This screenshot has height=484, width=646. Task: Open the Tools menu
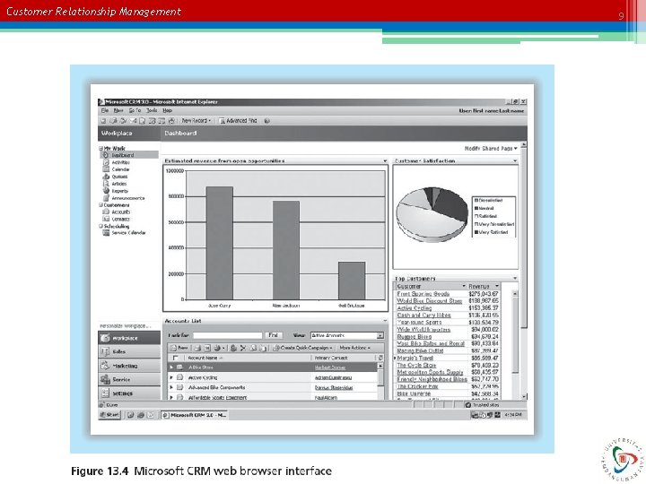click(x=152, y=111)
